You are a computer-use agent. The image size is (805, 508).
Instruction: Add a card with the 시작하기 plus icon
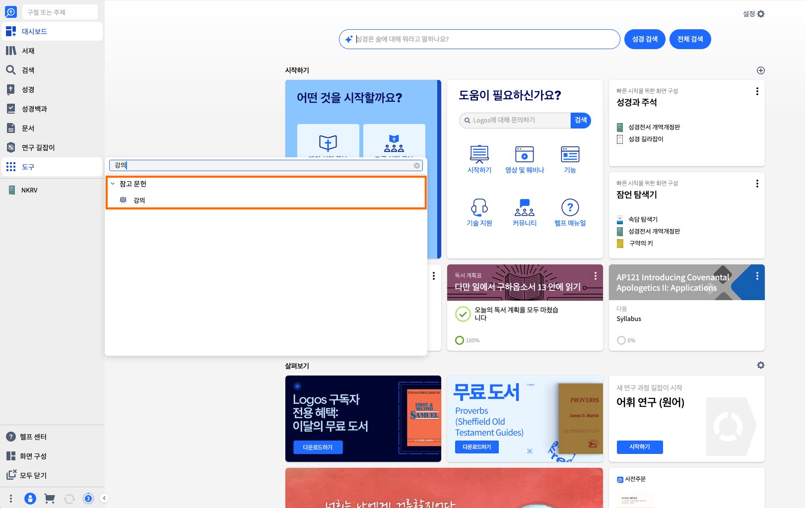[760, 70]
